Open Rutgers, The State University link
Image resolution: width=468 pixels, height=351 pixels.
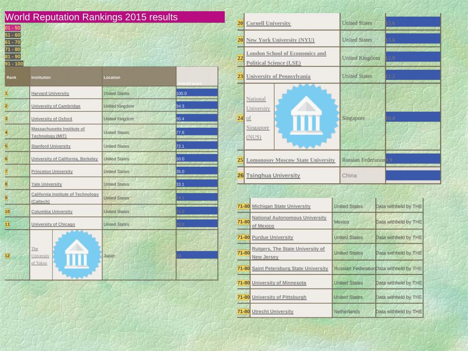pyautogui.click(x=288, y=253)
